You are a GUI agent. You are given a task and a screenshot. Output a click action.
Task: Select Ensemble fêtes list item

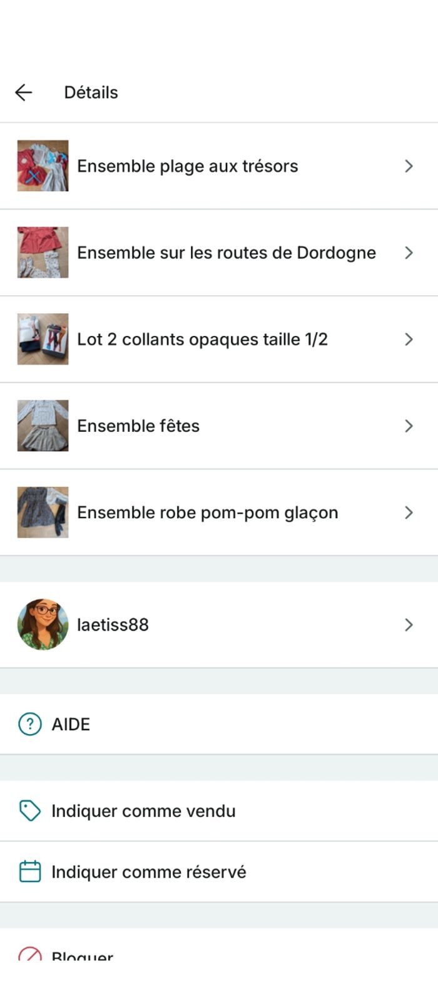(x=138, y=426)
